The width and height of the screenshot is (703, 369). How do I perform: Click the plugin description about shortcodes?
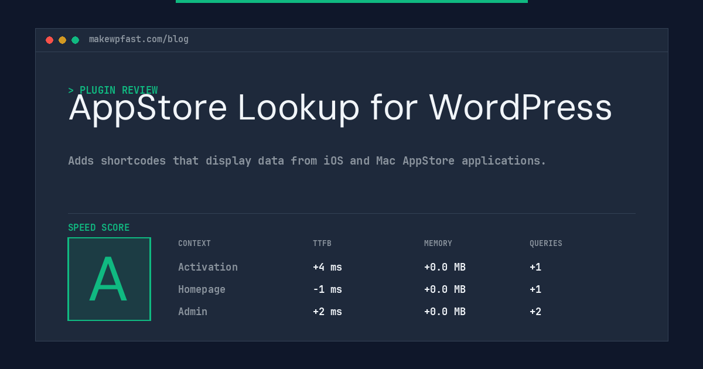307,160
